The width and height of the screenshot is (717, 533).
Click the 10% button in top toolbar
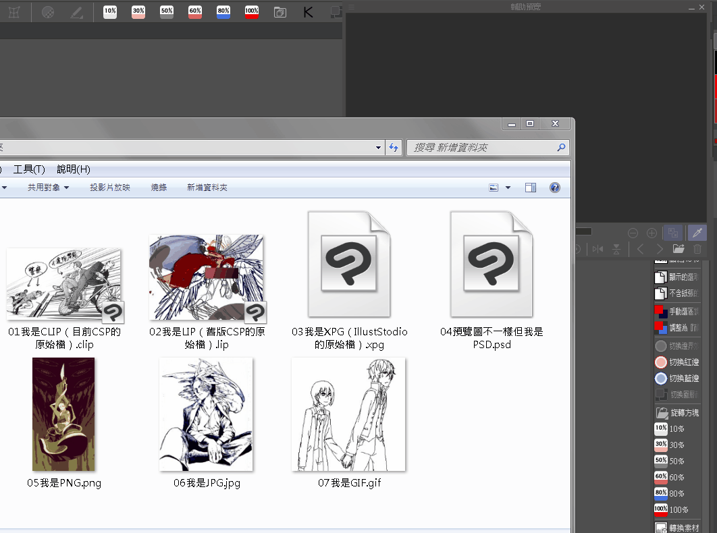click(x=110, y=12)
